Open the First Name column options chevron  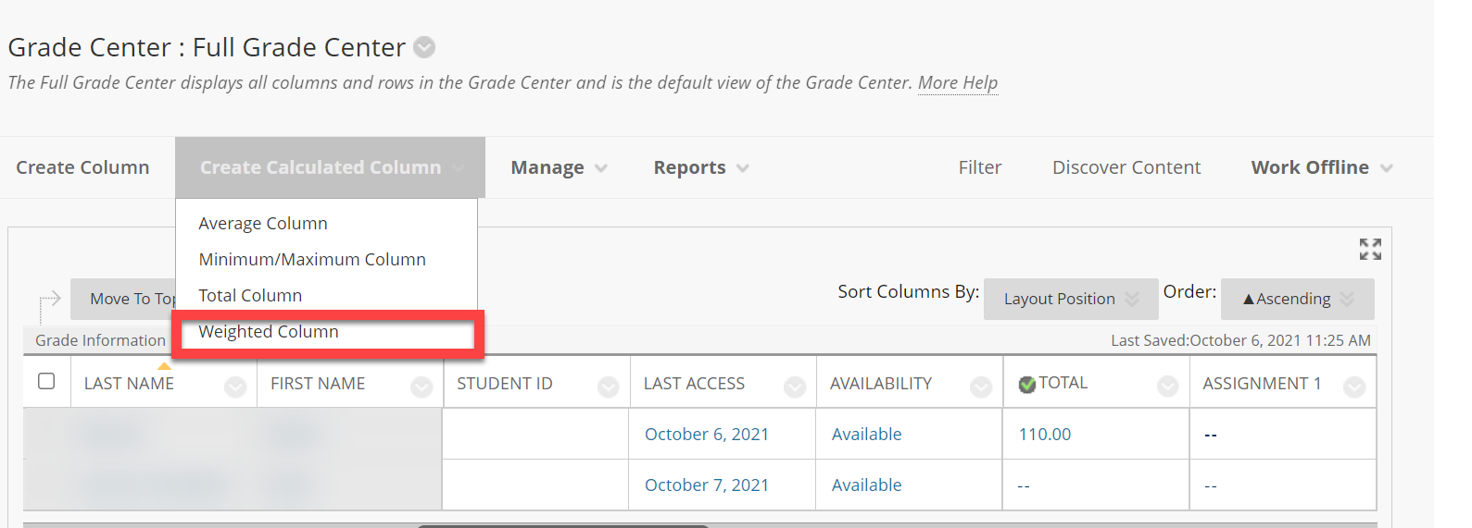coord(421,387)
